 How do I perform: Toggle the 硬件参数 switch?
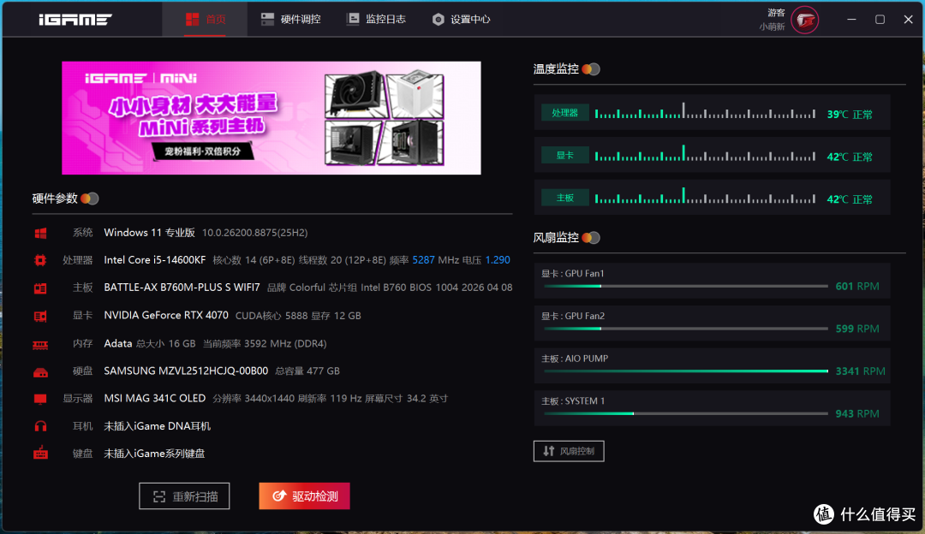90,199
